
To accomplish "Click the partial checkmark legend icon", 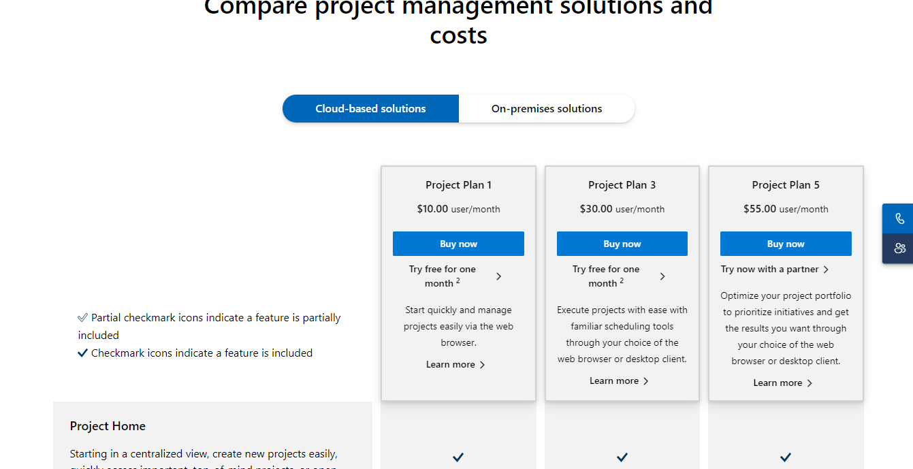I will 83,318.
